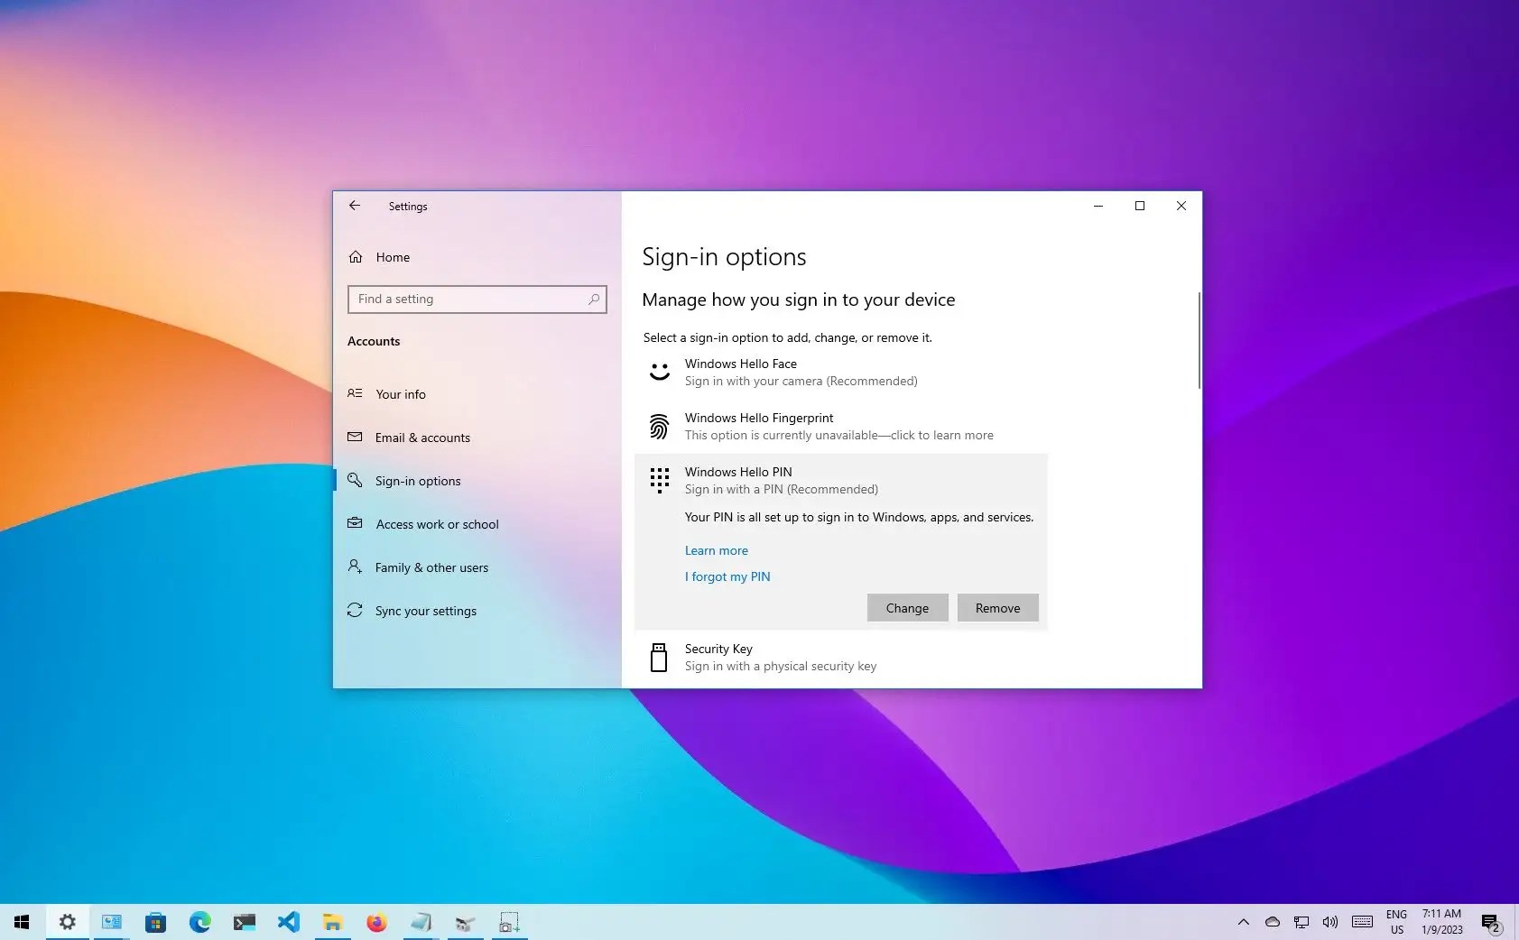Image resolution: width=1519 pixels, height=940 pixels.
Task: Click the Windows Hello Face icon
Action: click(658, 372)
